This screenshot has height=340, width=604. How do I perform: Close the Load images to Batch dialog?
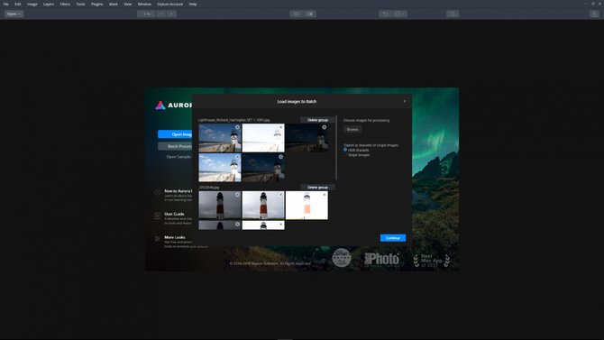coord(405,101)
